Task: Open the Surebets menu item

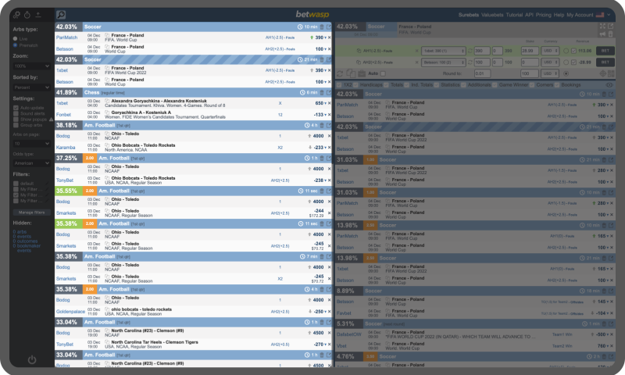Action: pos(468,15)
